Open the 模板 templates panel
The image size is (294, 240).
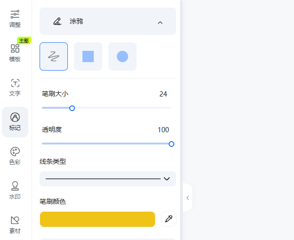[x=15, y=53]
